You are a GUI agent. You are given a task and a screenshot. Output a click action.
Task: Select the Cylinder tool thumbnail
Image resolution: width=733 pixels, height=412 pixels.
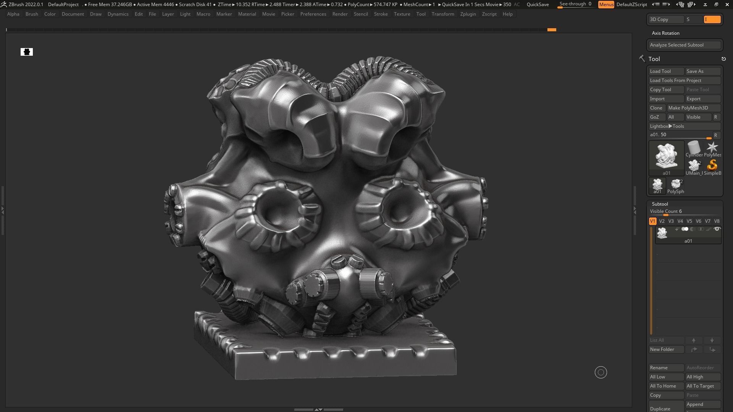(694, 148)
